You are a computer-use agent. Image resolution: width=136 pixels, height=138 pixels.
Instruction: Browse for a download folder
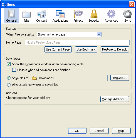[x=120, y=78]
